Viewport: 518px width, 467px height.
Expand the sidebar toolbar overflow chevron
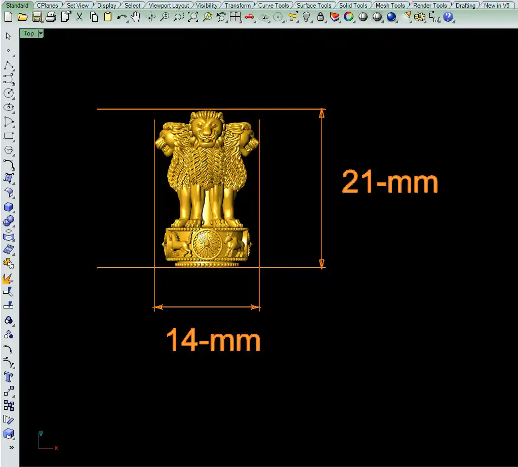pos(11,447)
